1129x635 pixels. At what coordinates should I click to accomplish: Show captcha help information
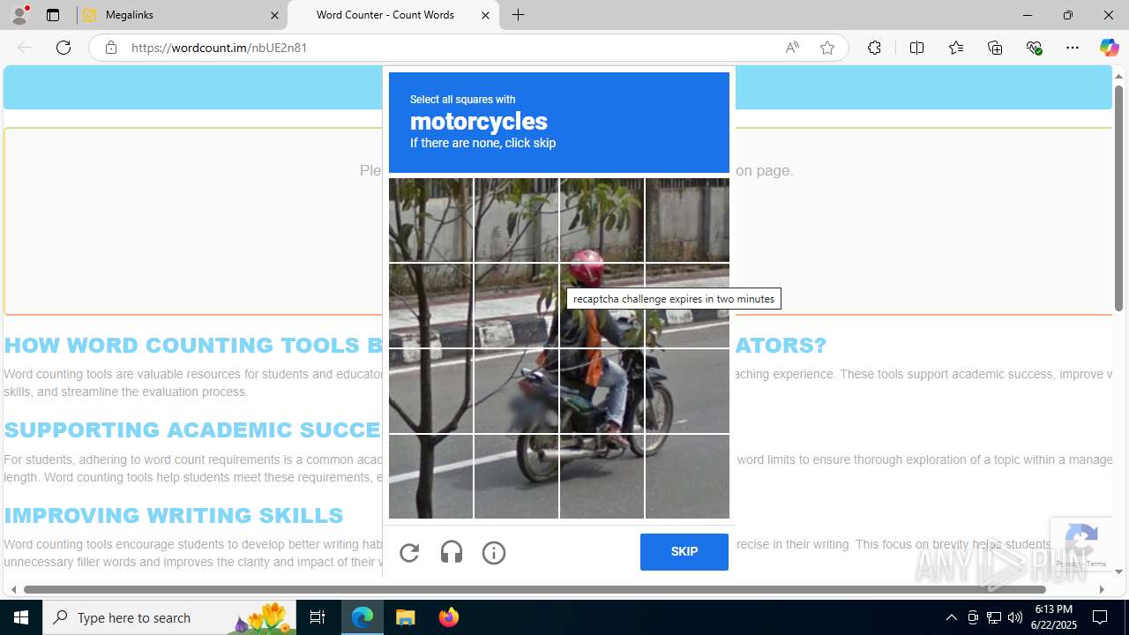[494, 553]
